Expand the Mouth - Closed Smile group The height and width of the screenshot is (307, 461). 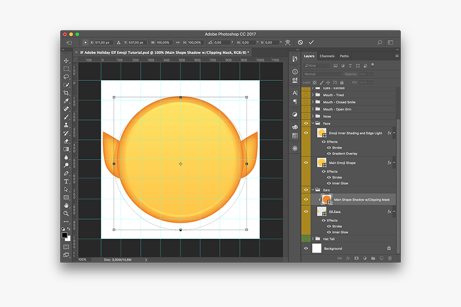[x=313, y=102]
